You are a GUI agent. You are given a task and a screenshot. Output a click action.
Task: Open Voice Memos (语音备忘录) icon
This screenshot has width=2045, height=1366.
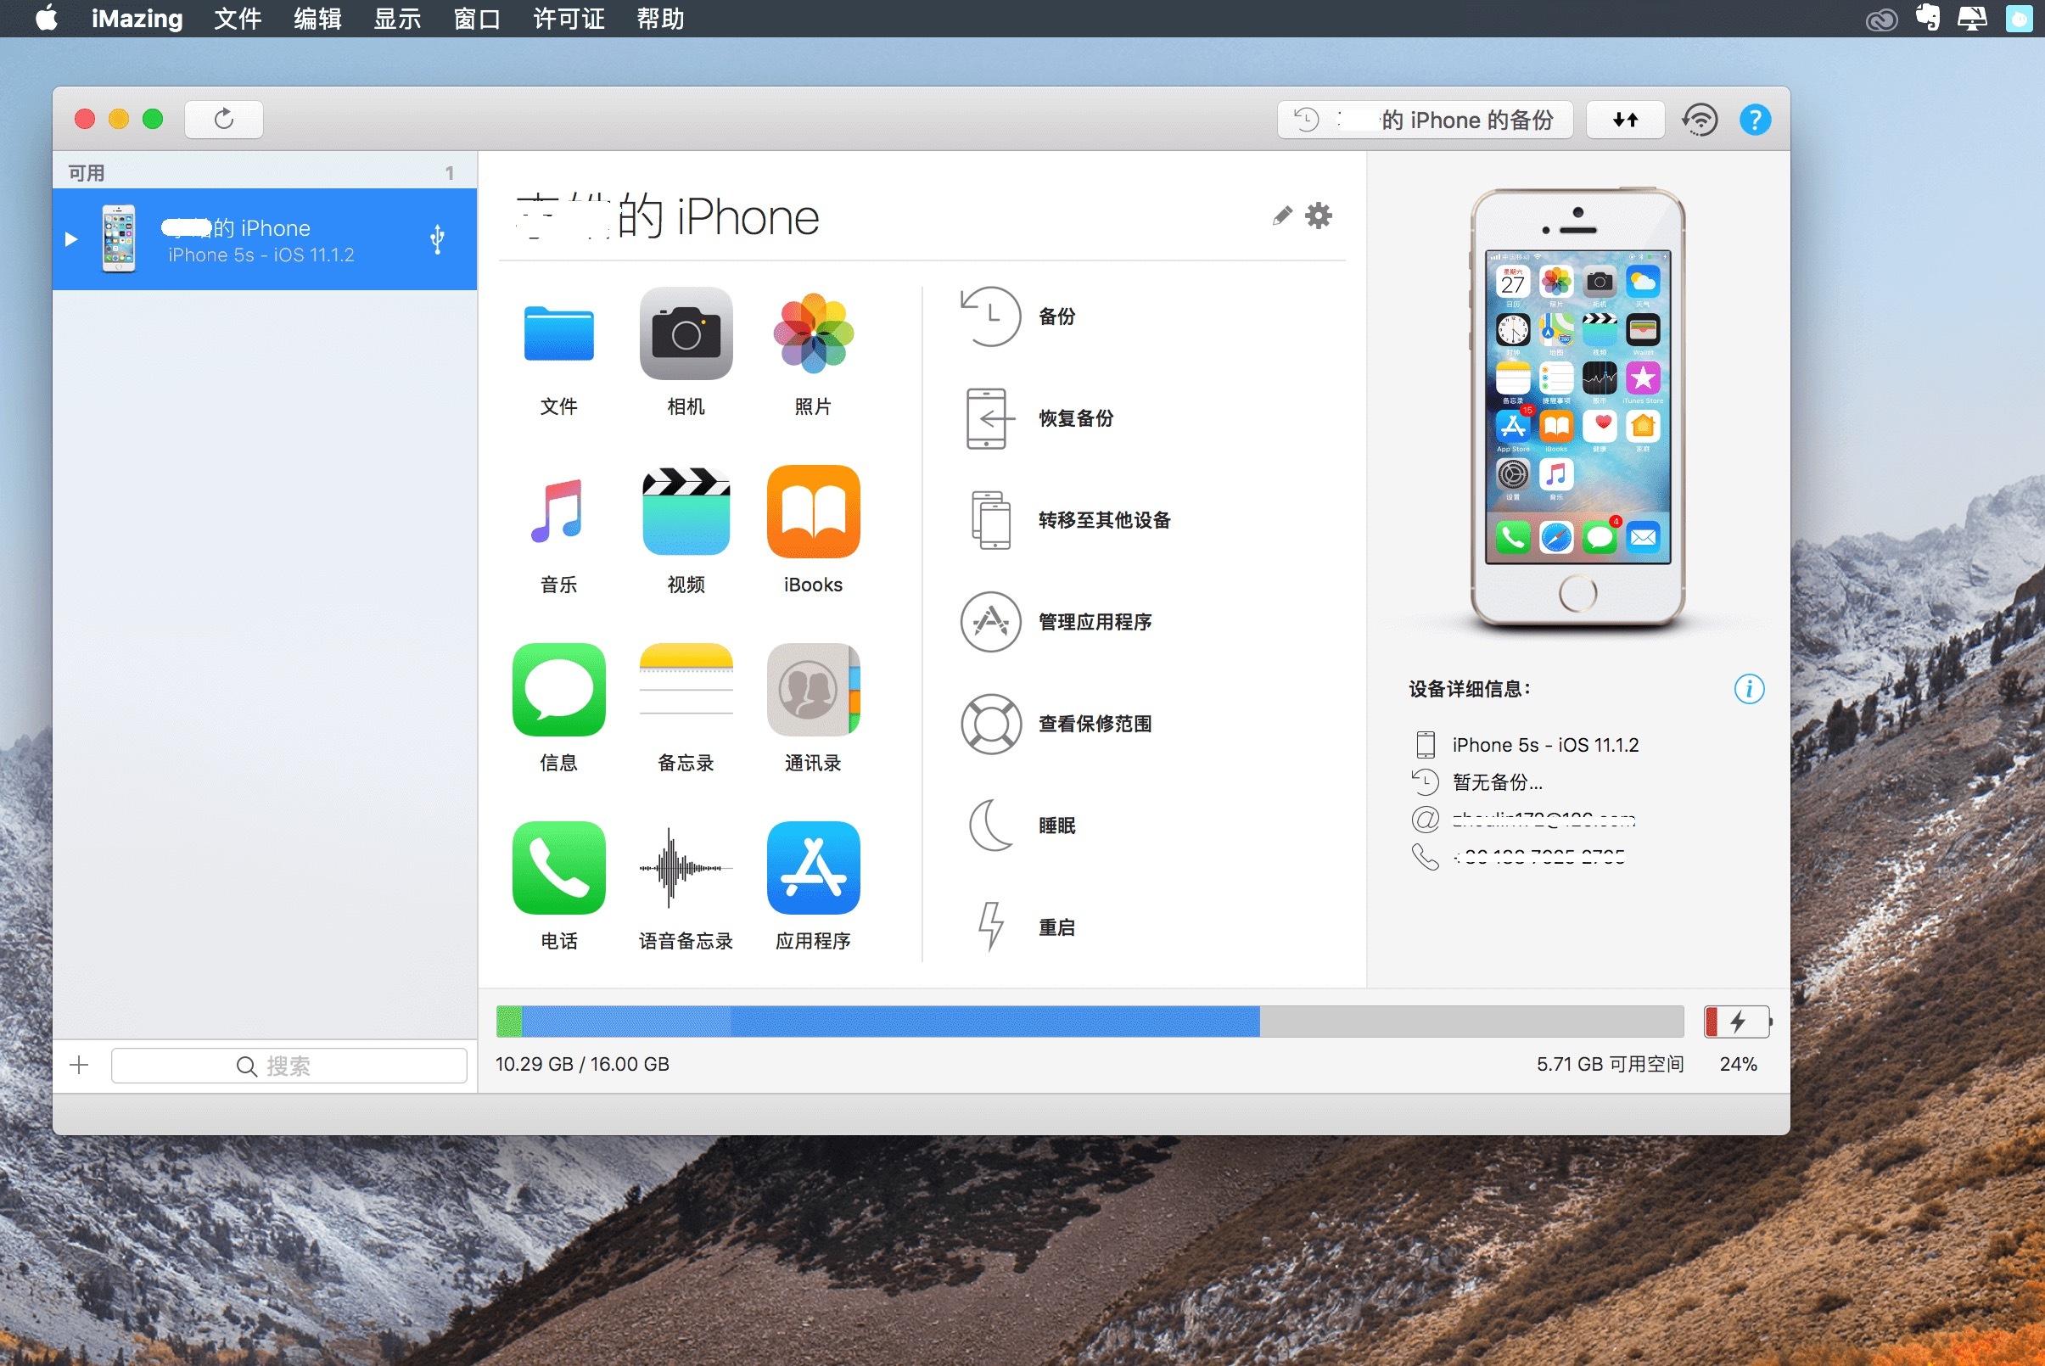point(686,869)
